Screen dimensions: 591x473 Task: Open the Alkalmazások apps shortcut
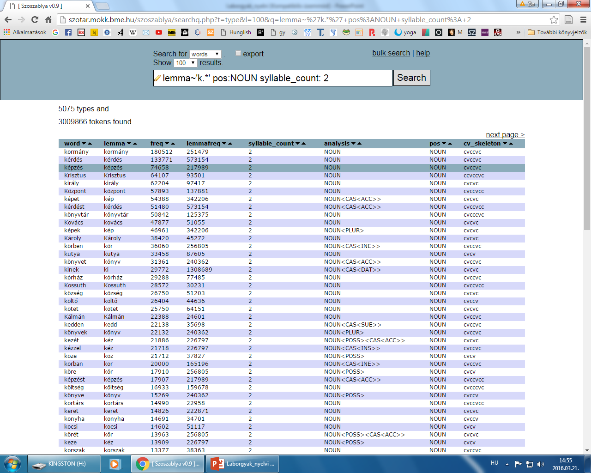tap(25, 32)
